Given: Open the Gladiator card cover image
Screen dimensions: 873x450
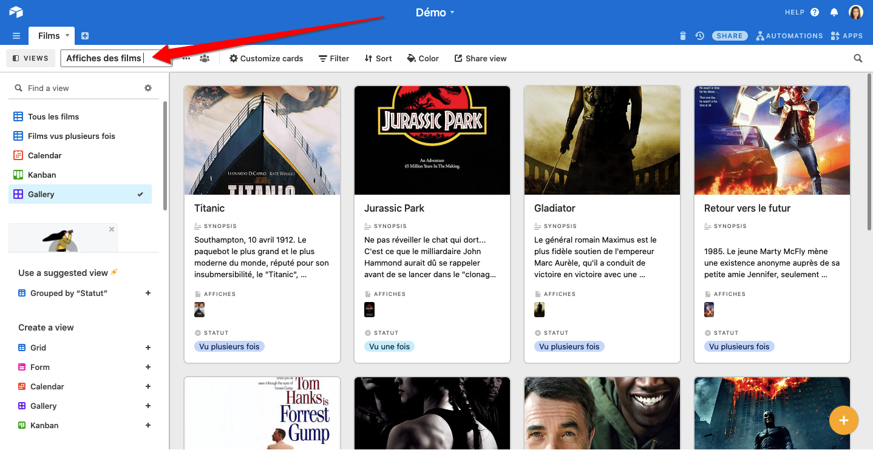Looking at the screenshot, I should coord(602,140).
